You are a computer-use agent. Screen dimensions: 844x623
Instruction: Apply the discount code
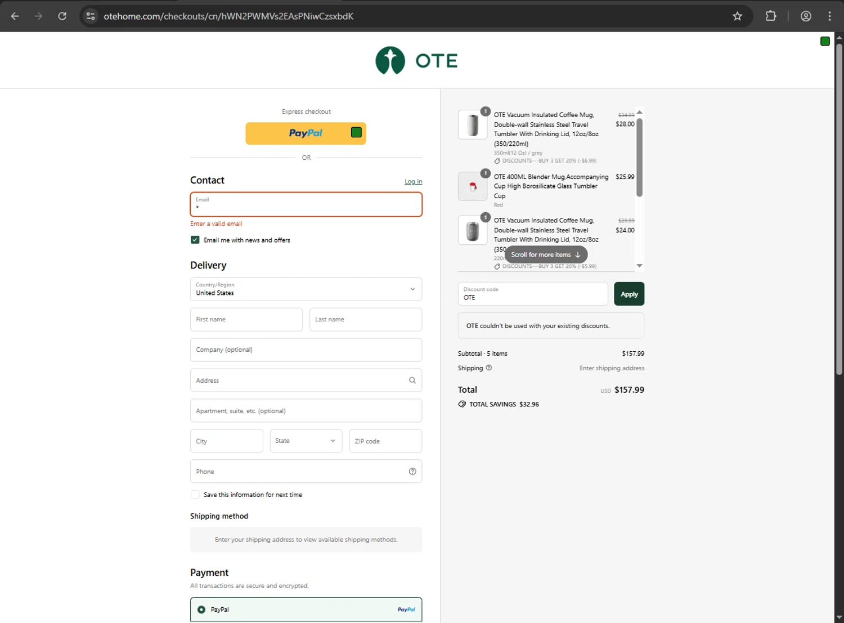click(x=629, y=294)
